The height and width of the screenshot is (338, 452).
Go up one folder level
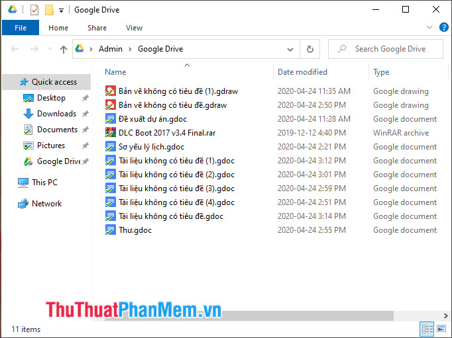(x=64, y=49)
